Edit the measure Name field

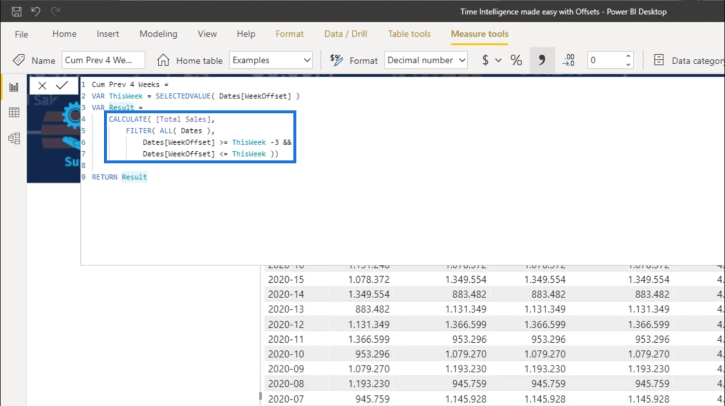click(x=103, y=60)
